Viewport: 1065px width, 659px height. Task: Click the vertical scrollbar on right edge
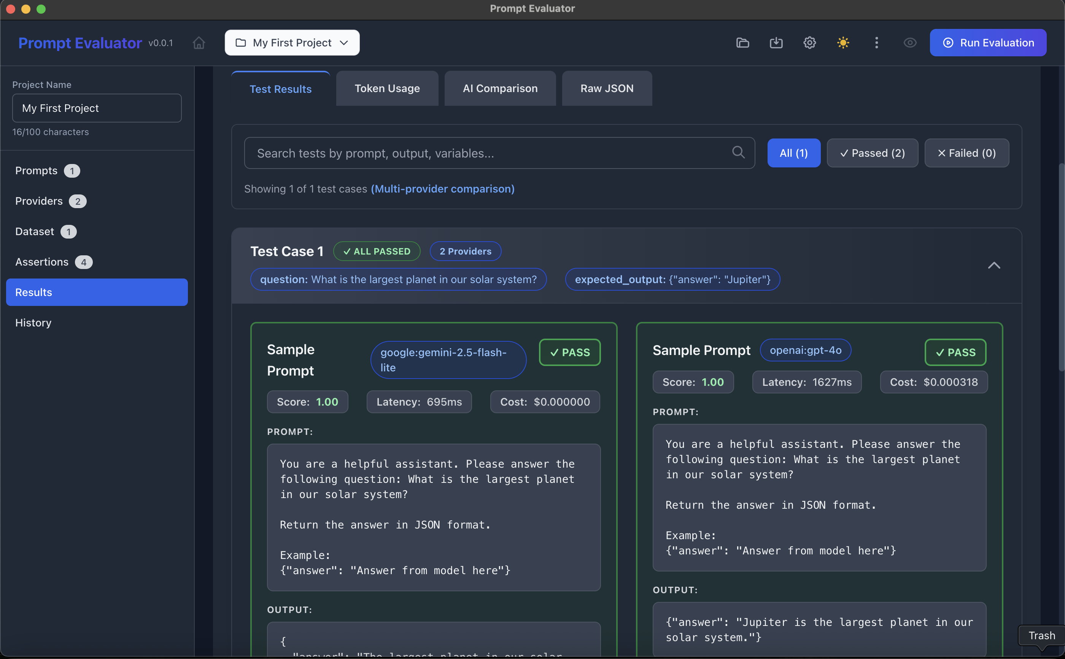click(x=1061, y=266)
